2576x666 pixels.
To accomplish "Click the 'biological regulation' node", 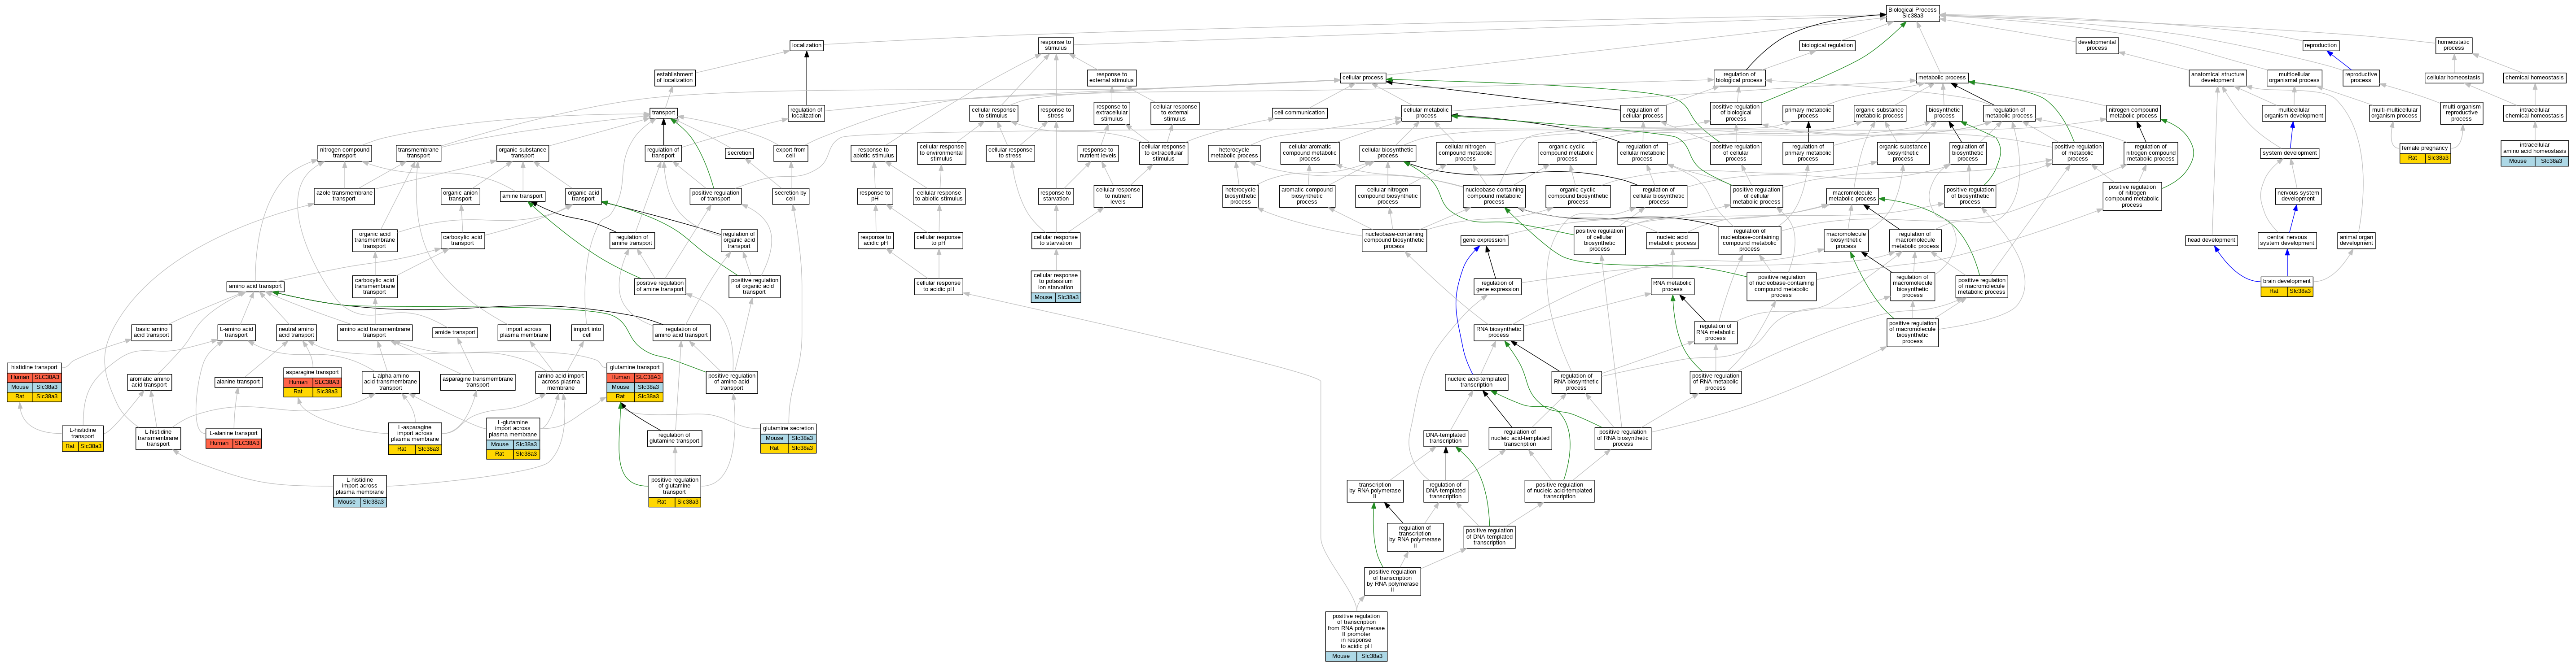I will 1827,45.
